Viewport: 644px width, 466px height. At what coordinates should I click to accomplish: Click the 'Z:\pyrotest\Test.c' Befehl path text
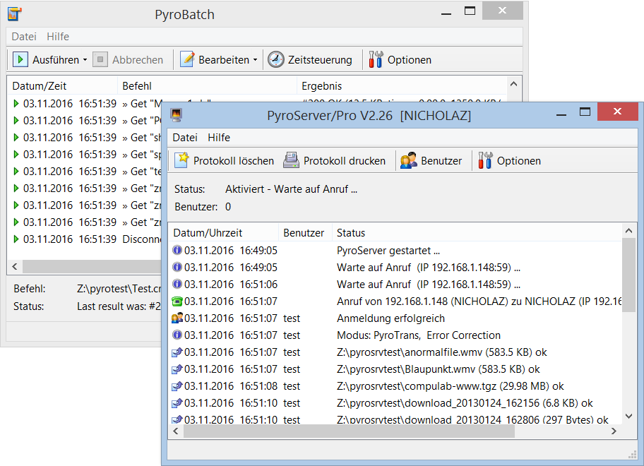119,289
